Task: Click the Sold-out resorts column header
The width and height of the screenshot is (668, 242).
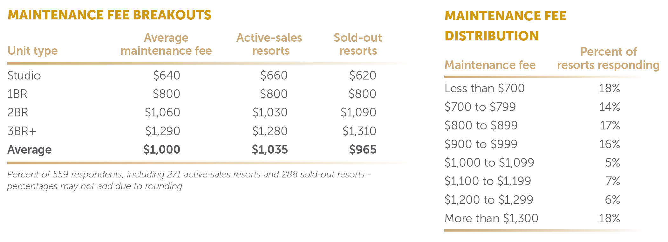Action: 358,44
